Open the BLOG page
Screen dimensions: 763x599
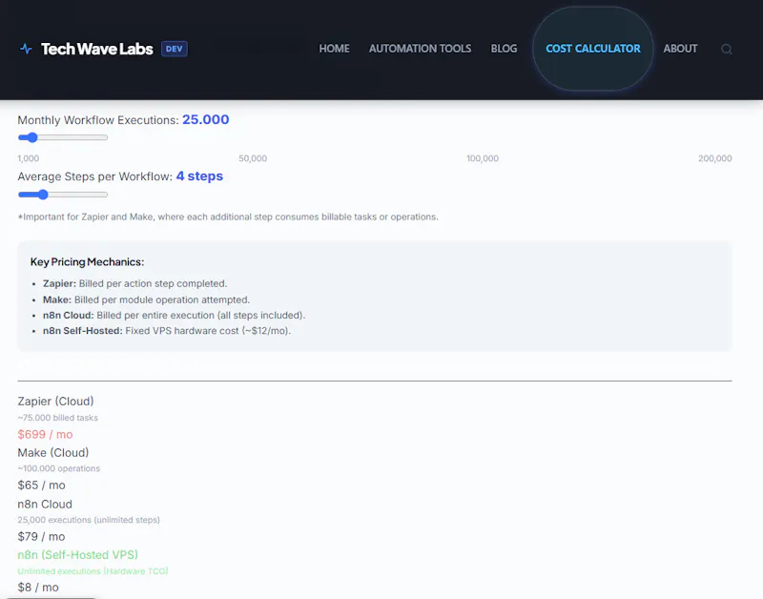click(x=504, y=49)
